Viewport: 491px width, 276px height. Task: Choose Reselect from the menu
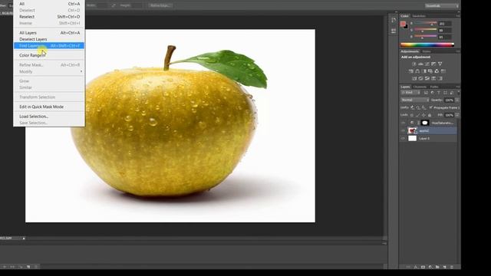pyautogui.click(x=49, y=17)
